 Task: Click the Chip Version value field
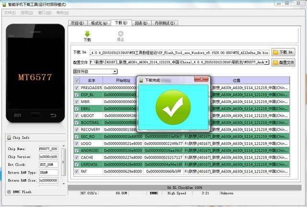tap(48, 157)
